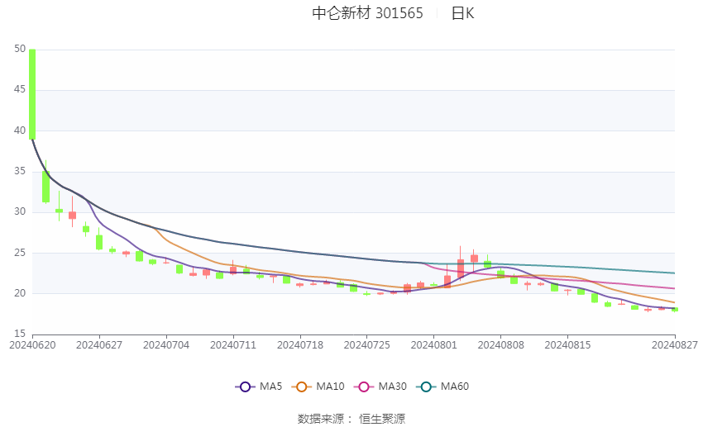The width and height of the screenshot is (703, 427).
Task: Select the 20240711 date axis label
Action: pos(233,345)
